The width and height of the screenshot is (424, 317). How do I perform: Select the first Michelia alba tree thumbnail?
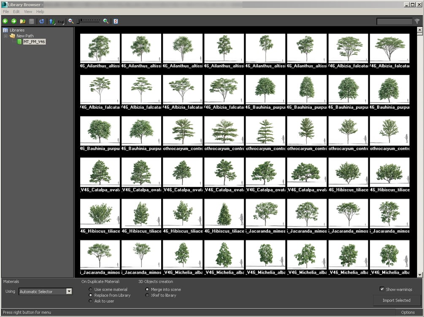pyautogui.click(x=183, y=255)
